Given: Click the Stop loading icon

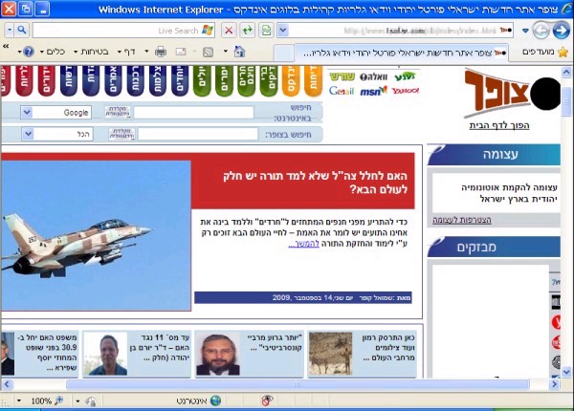Looking at the screenshot, I should click(x=230, y=30).
